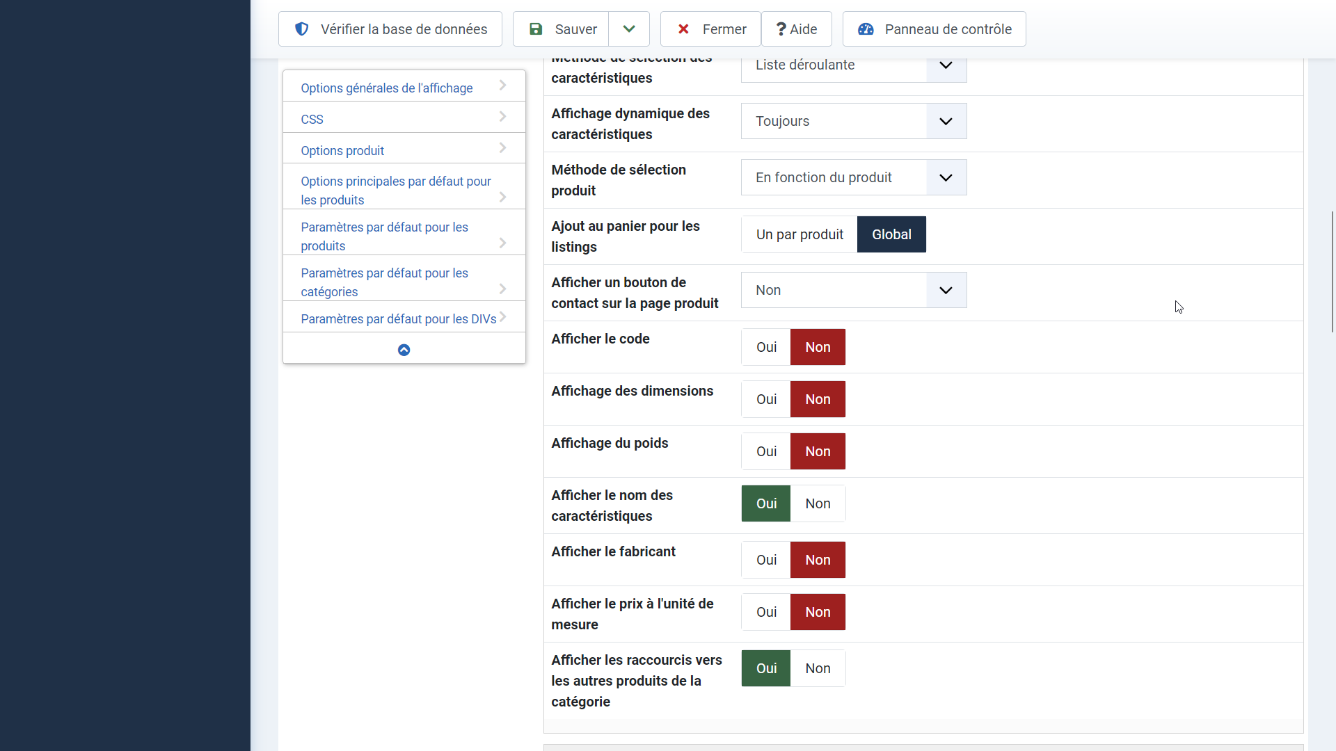Click the vertical page scrollbar thumb

click(x=1332, y=271)
